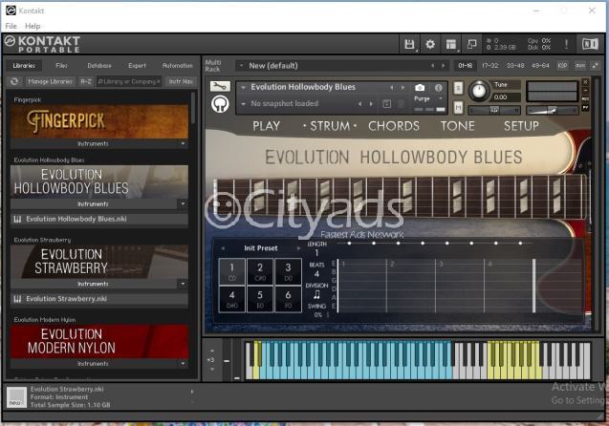
Task: Expand Evolution Hollowbody Blues Instruments dropdown arrow
Action: click(x=183, y=203)
